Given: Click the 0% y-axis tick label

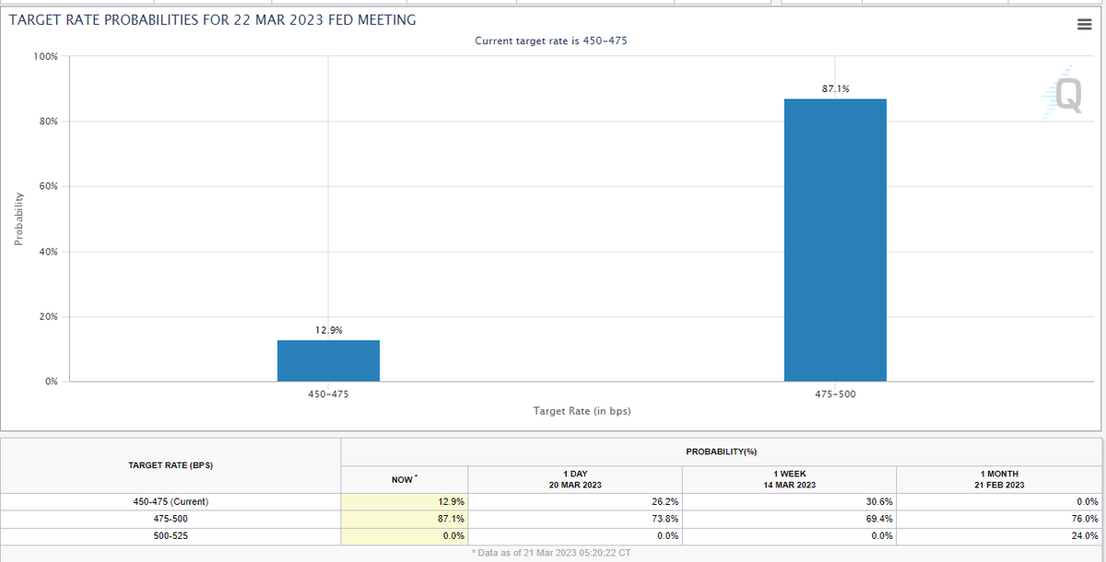Looking at the screenshot, I should coord(51,381).
